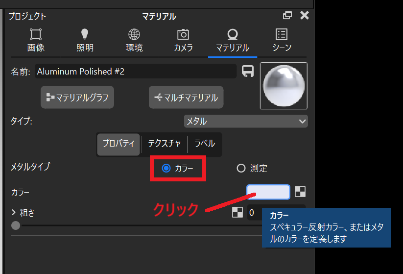Click the プロジェクト panel title
The width and height of the screenshot is (403, 274).
[x=27, y=16]
